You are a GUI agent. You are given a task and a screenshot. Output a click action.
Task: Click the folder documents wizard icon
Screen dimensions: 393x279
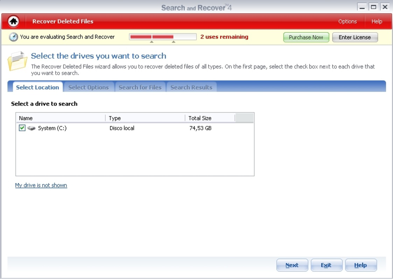point(17,61)
